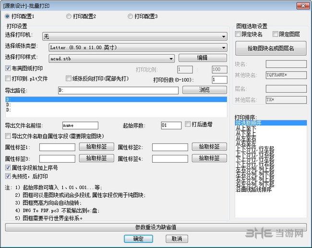Screen dimensions: 312x248
Task: Click the 属性标签4 input field
Action: coord(170,159)
